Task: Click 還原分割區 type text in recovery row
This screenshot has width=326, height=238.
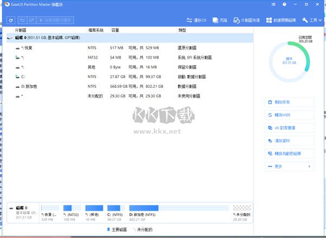Action: (x=187, y=48)
